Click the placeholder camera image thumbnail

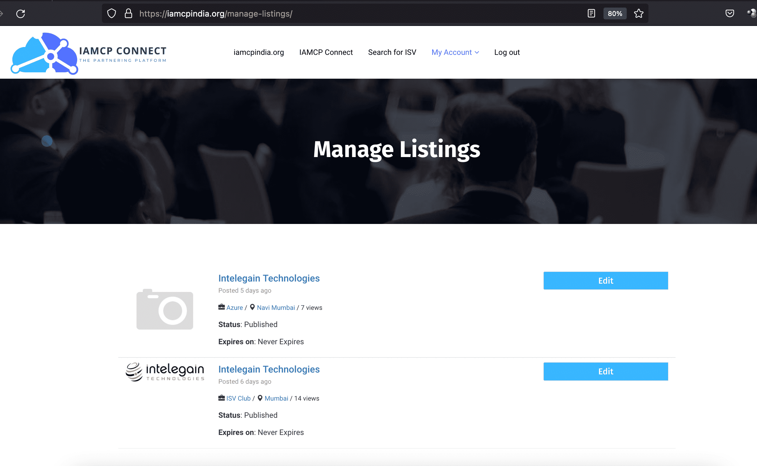(165, 310)
